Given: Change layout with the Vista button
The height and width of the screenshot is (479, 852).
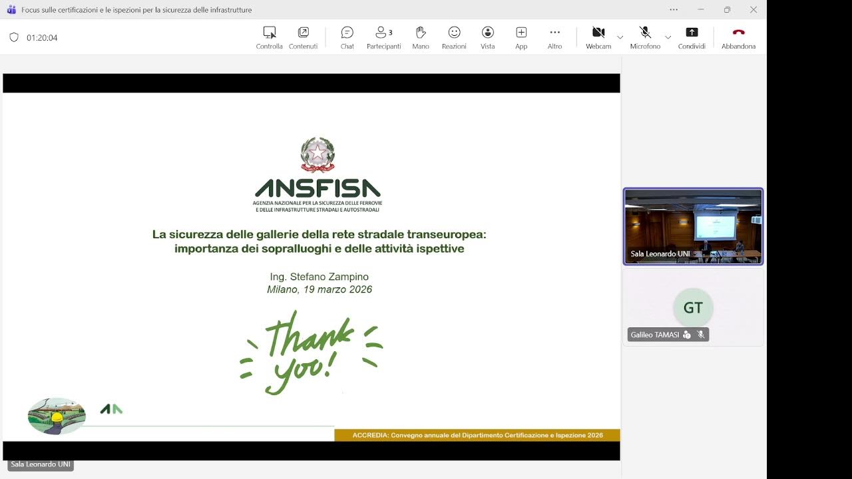Looking at the screenshot, I should coord(488,38).
